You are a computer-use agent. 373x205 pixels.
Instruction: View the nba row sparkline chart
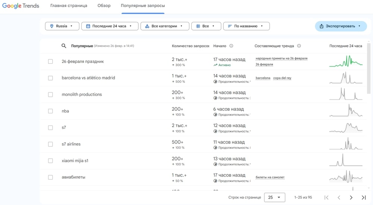pyautogui.click(x=346, y=111)
